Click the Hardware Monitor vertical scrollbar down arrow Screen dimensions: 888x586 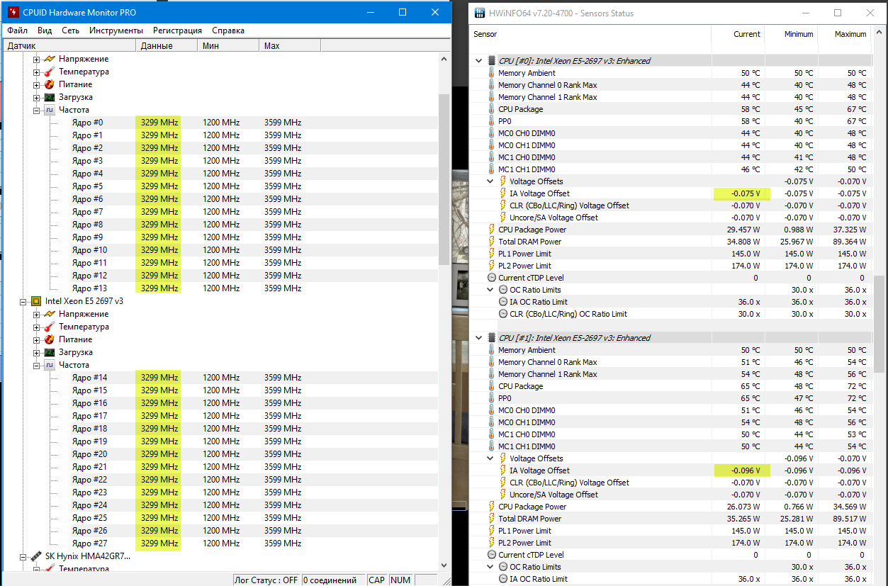pos(444,565)
